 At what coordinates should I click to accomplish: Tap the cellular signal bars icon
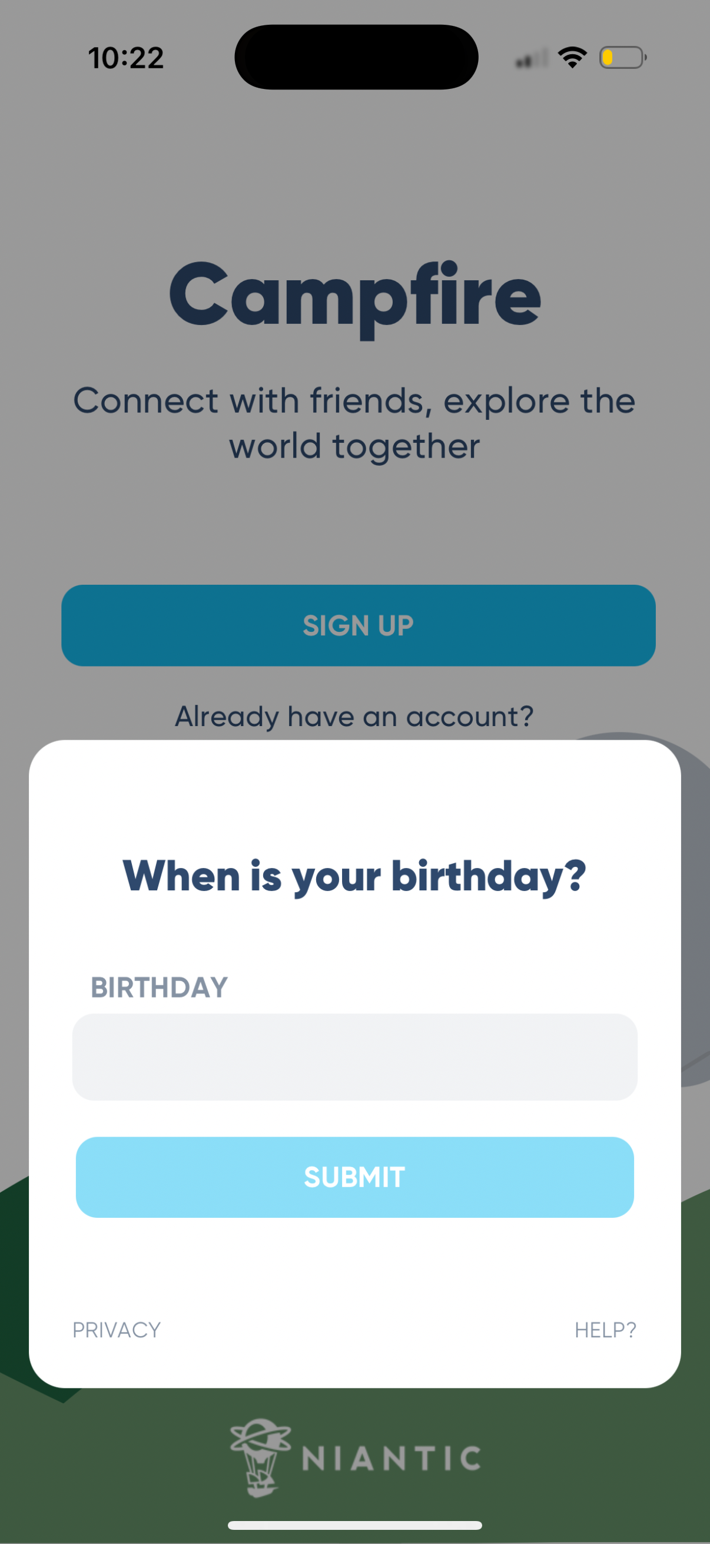pyautogui.click(x=531, y=59)
